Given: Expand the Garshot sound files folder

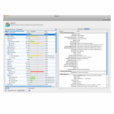Looking at the screenshot, I should click(8, 42).
